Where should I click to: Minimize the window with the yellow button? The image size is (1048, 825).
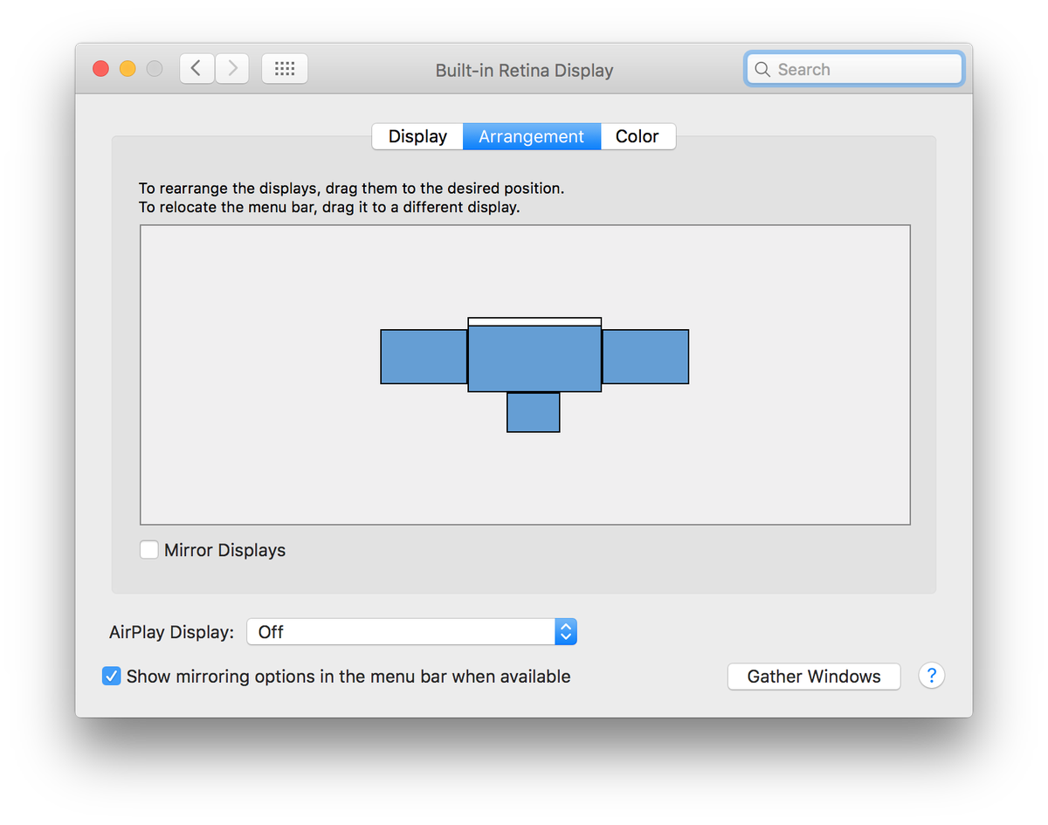(x=128, y=69)
